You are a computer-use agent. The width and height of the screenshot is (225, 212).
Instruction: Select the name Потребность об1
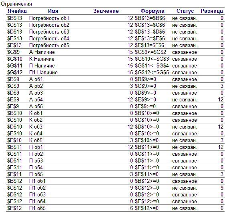point(49,18)
